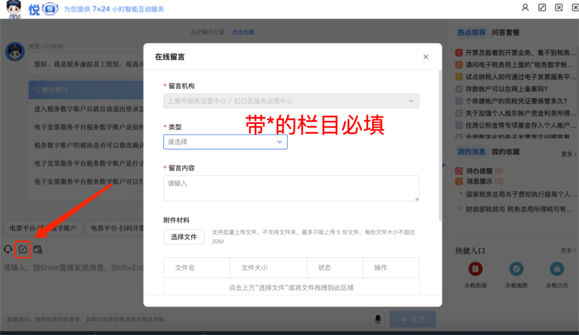Expand the 留言机构 dropdown
This screenshot has height=335, width=579.
pos(291,101)
